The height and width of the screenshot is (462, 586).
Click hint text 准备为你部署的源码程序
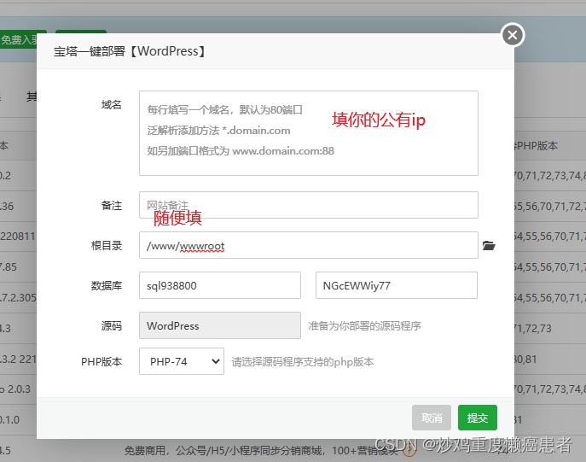(364, 326)
